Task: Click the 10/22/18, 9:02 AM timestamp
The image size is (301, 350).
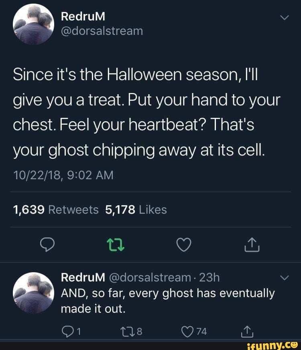Action: [x=63, y=175]
